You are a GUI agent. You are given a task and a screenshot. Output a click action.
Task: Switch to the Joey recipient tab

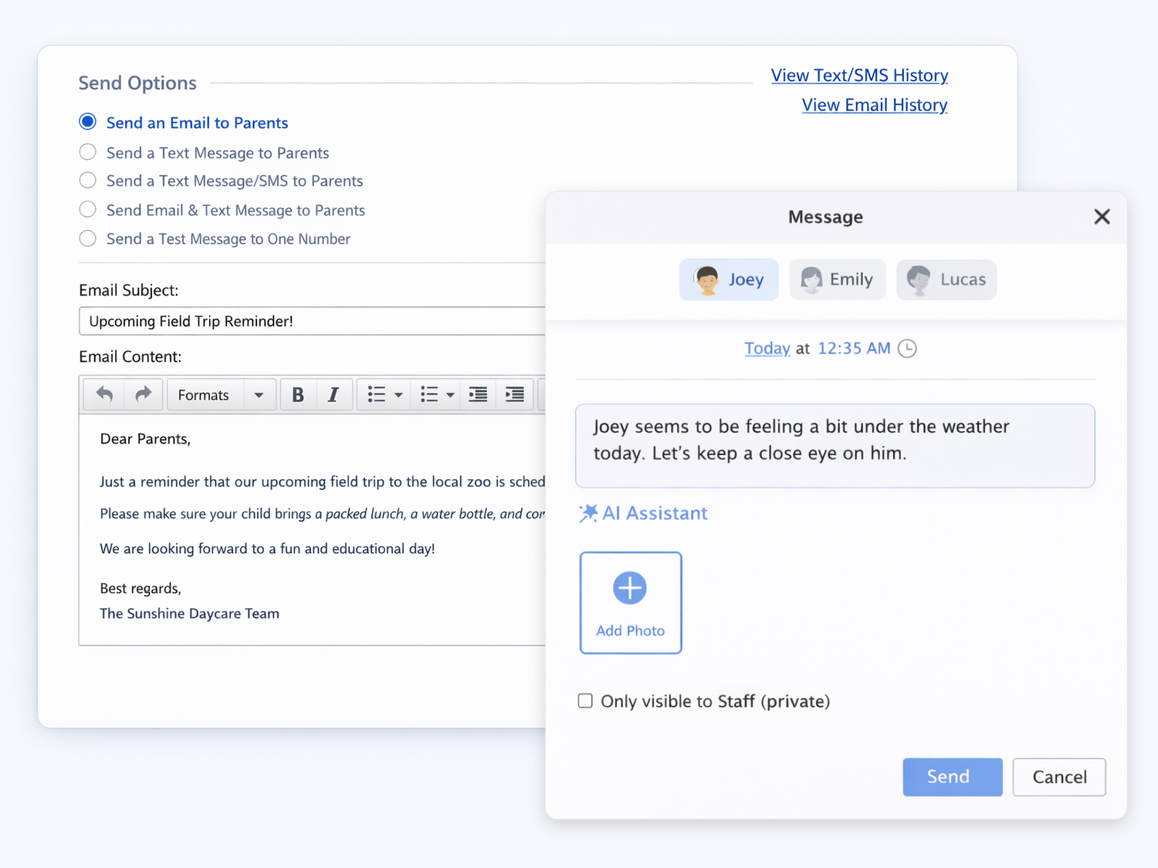coord(729,279)
